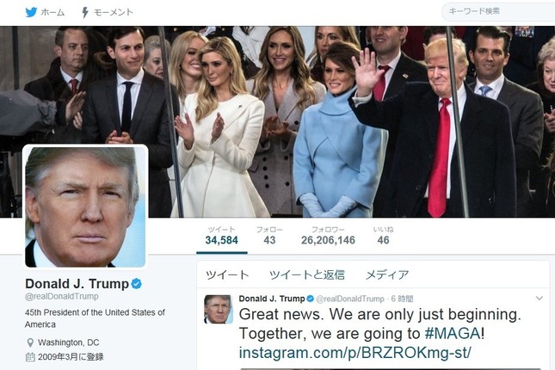
Task: Click the verified badge in the tweet header
Action: click(x=310, y=299)
